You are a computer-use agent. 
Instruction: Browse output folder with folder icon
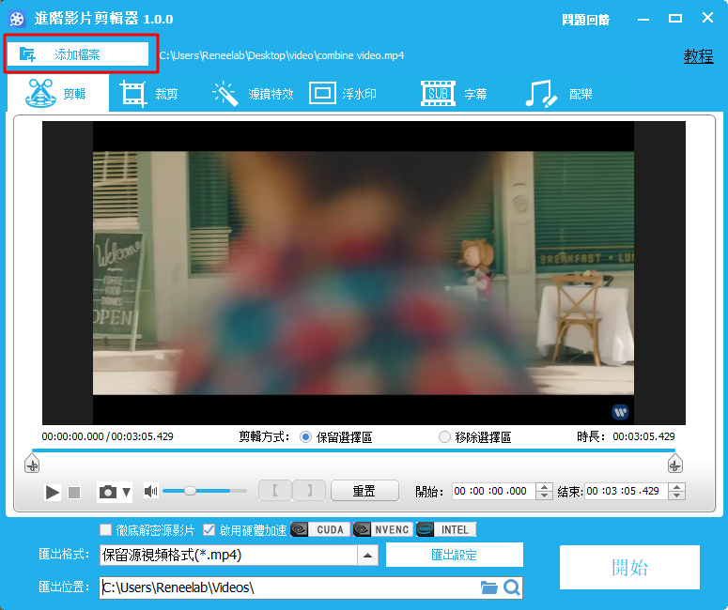(488, 587)
